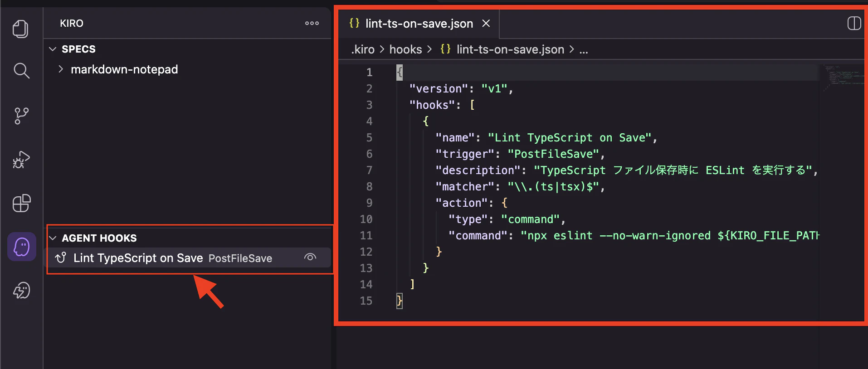The width and height of the screenshot is (868, 369).
Task: Click the "matcher" key on line 8
Action: click(x=465, y=187)
